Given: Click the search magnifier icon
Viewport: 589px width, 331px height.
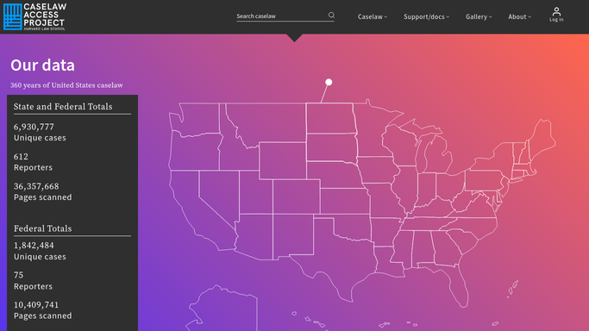Looking at the screenshot, I should (331, 15).
